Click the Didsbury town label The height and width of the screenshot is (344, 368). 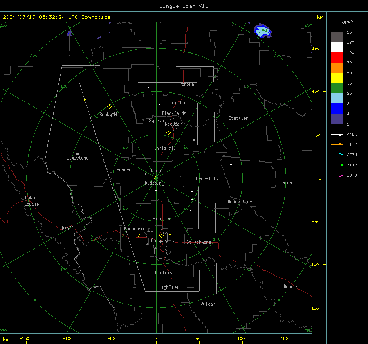tap(154, 183)
